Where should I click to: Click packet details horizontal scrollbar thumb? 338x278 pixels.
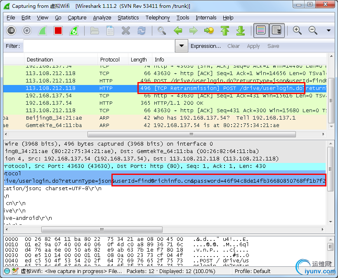(x=102, y=229)
